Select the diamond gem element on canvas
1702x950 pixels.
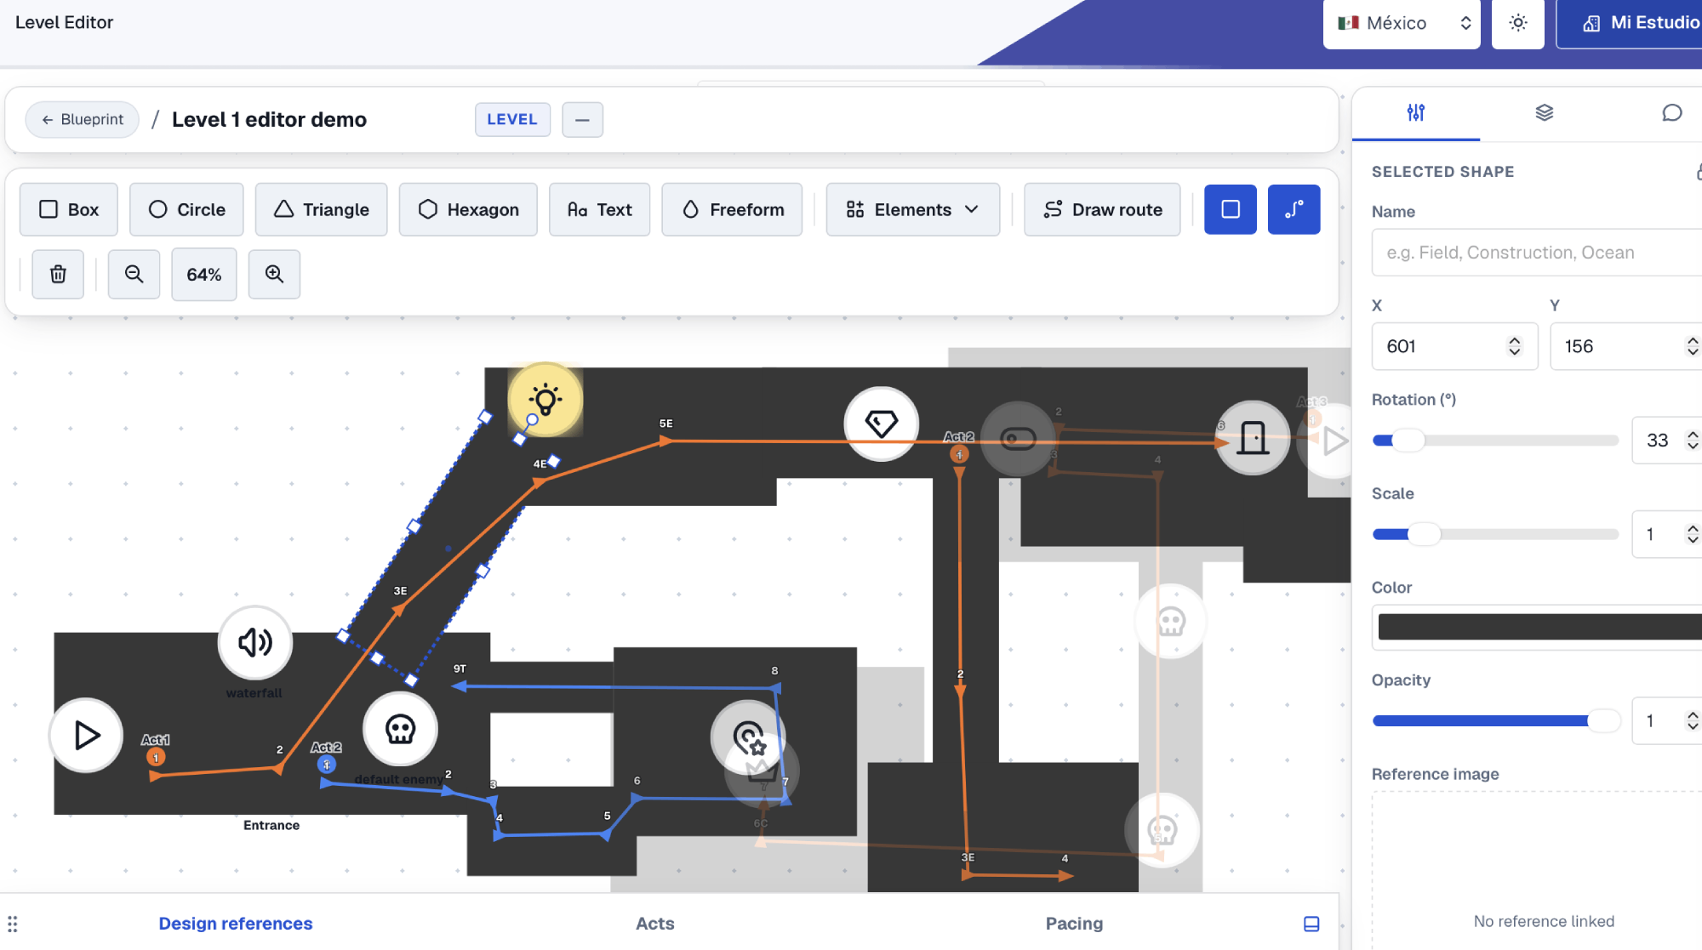(882, 424)
